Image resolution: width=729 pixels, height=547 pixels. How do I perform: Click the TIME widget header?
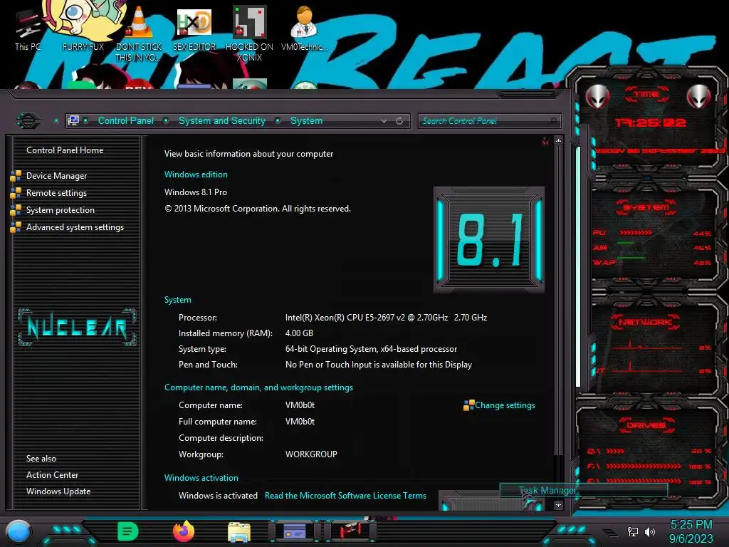click(x=646, y=95)
